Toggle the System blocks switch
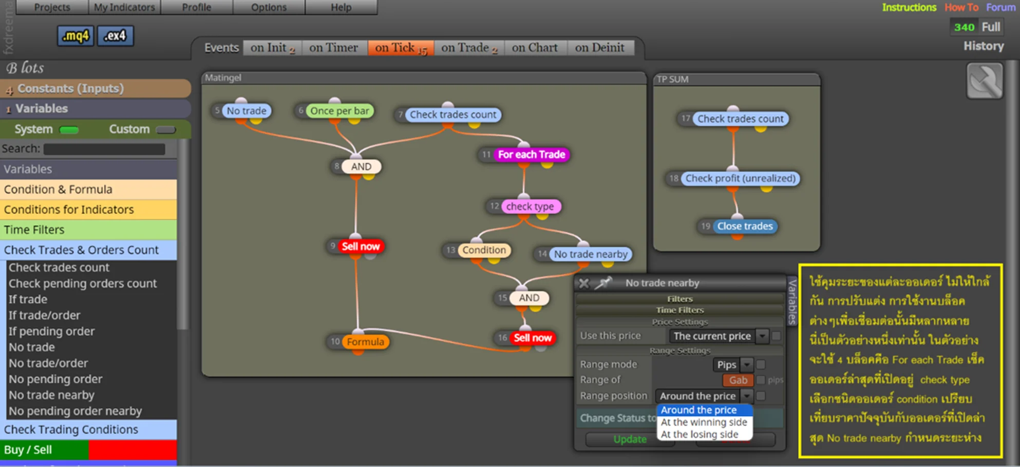 69,130
